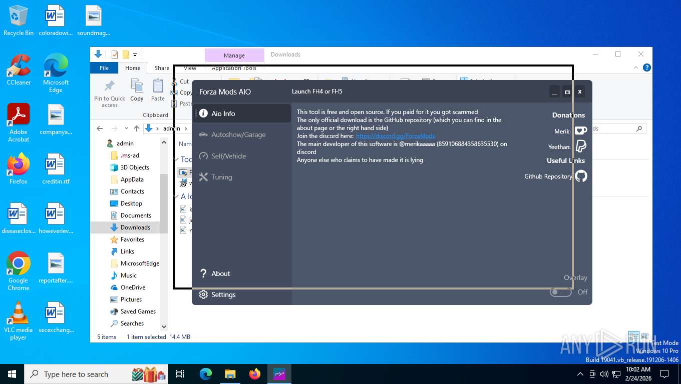Viewport: 681px width, 384px height.
Task: Open 3D Objects folder in tree
Action: 135,167
